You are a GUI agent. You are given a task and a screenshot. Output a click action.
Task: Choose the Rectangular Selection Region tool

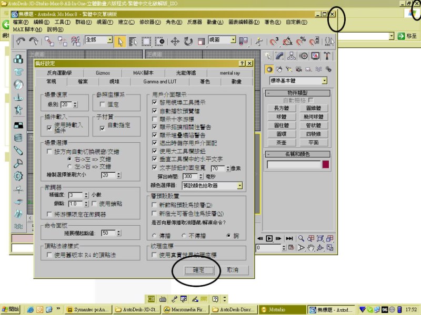[146, 42]
